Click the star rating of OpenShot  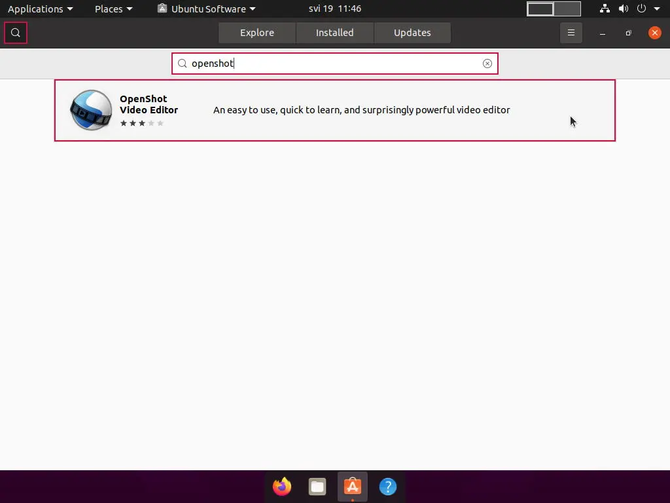point(142,123)
